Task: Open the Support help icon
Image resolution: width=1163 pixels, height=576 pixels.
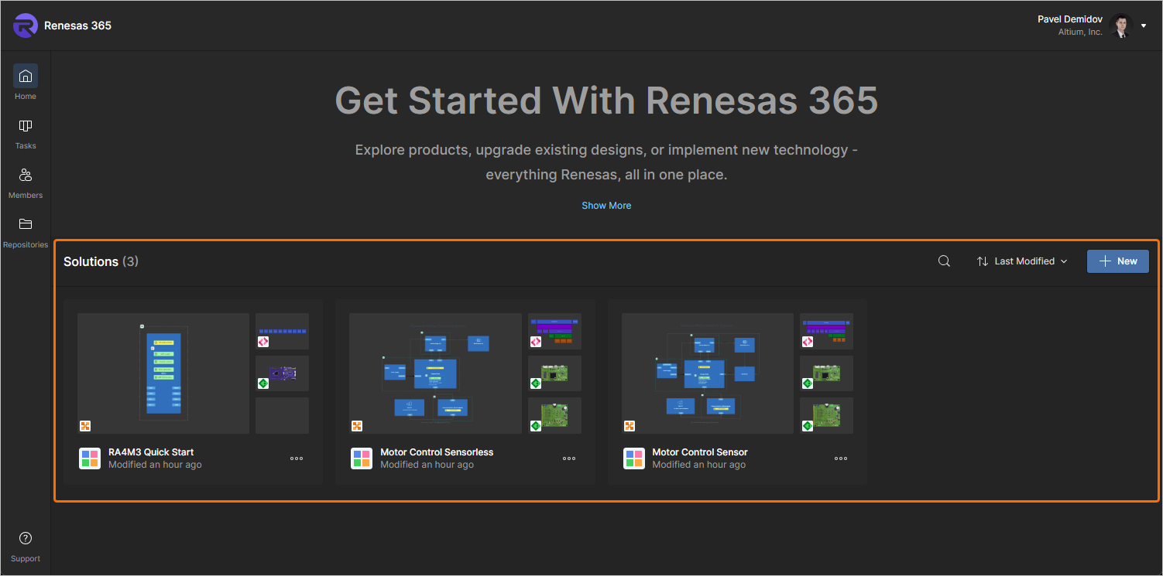Action: [x=26, y=539]
